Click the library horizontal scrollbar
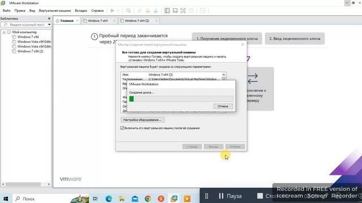Viewport: 362px width, 203px height. click(x=23, y=184)
